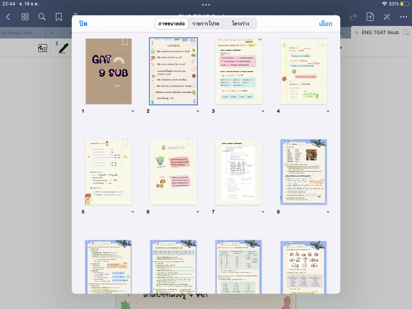Viewport: 412px width, 309px height.
Task: Select the pen tool icon
Action: pyautogui.click(x=64, y=48)
